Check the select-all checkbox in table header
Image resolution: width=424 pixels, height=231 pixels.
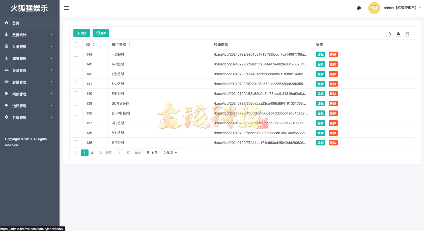(x=76, y=44)
